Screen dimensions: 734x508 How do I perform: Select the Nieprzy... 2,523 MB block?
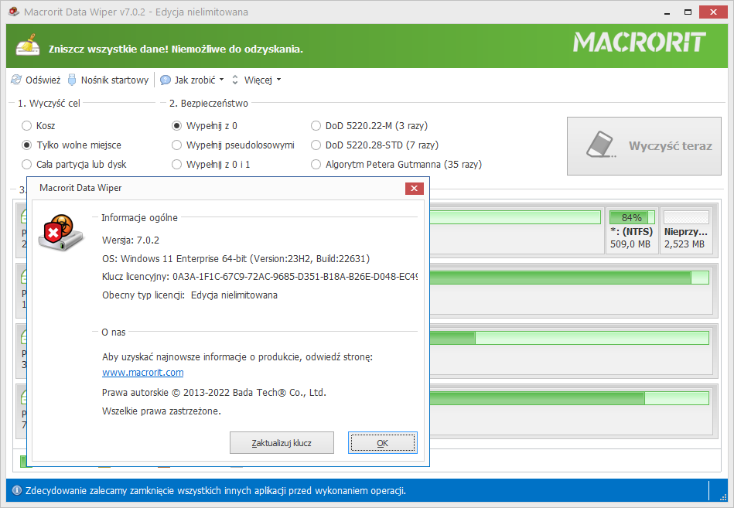686,231
